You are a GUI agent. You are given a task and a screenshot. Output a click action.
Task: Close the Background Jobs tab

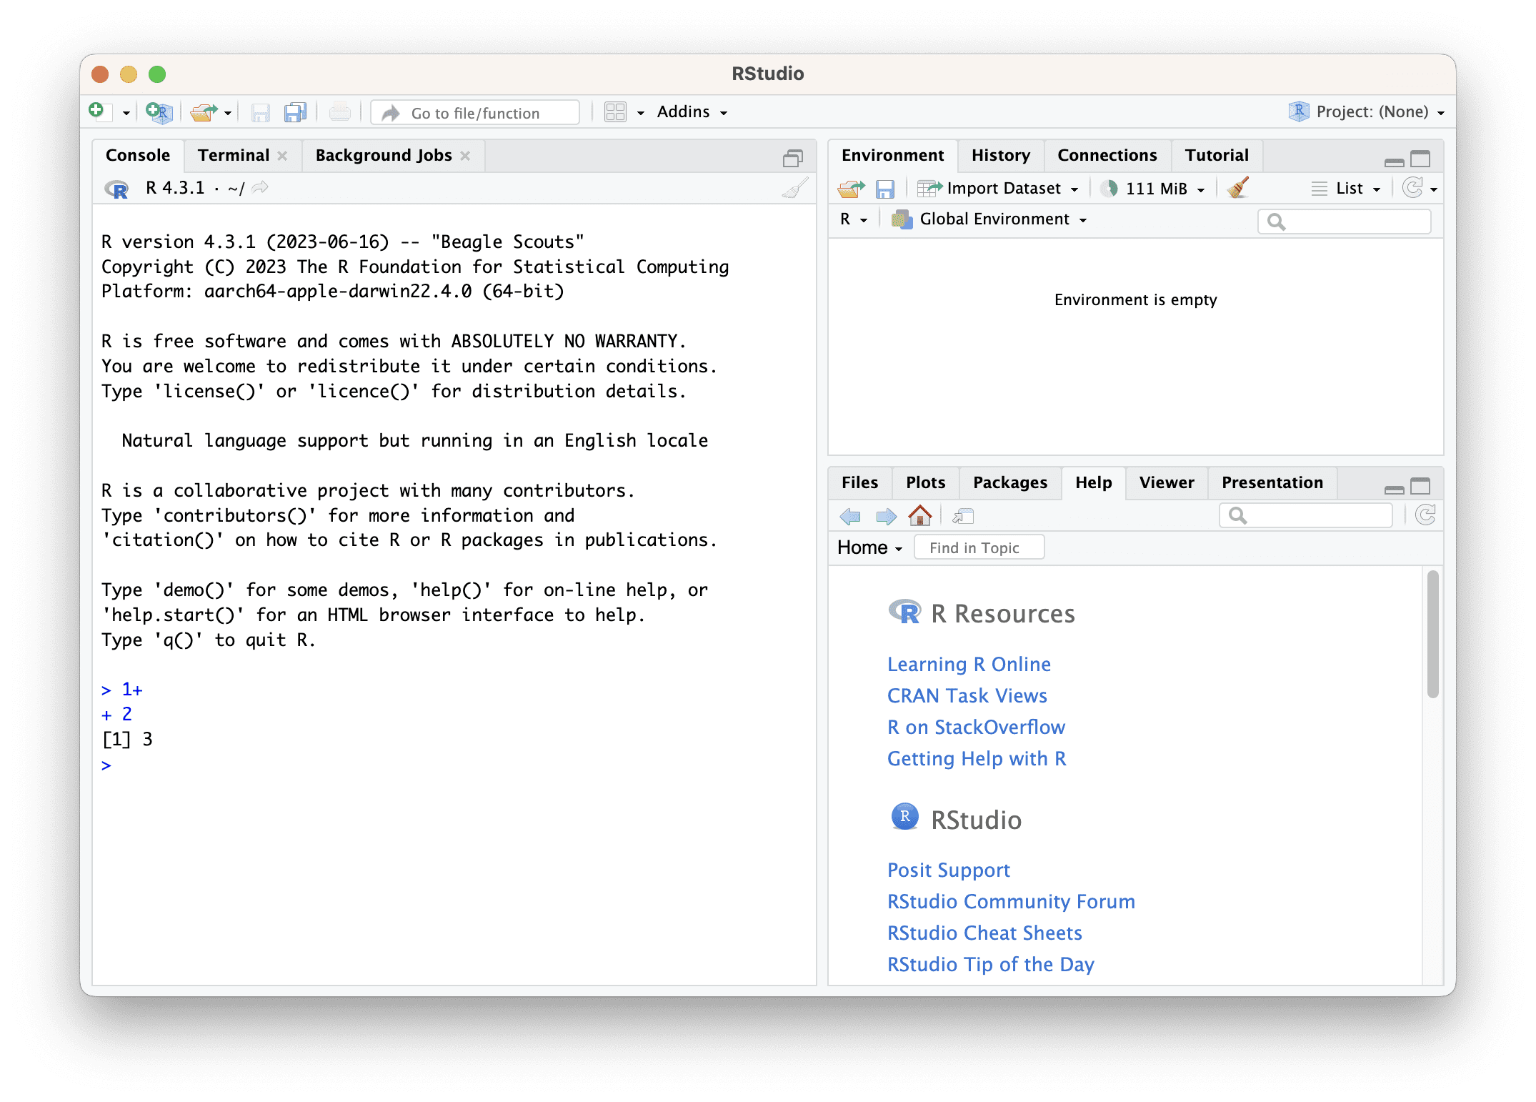coord(465,156)
